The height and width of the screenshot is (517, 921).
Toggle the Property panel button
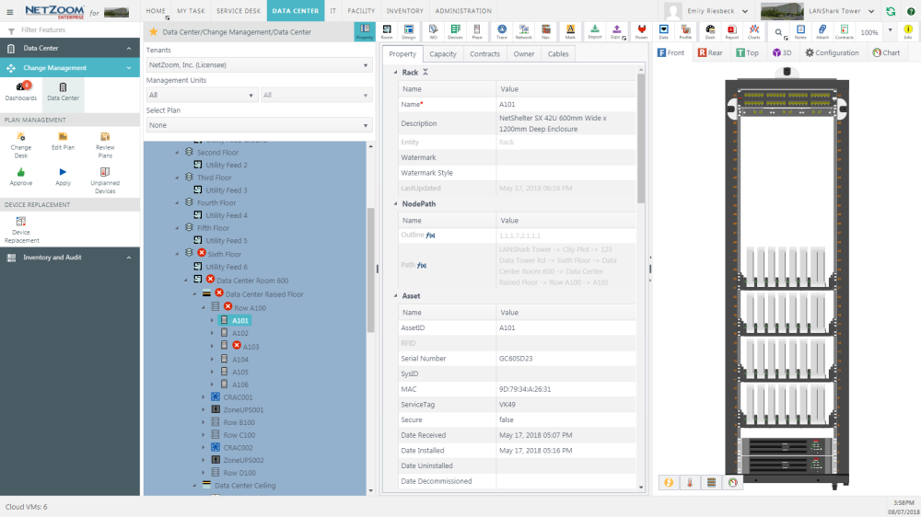tap(365, 31)
